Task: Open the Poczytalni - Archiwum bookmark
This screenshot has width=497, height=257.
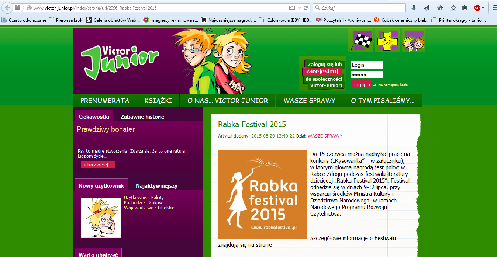Action: [344, 20]
